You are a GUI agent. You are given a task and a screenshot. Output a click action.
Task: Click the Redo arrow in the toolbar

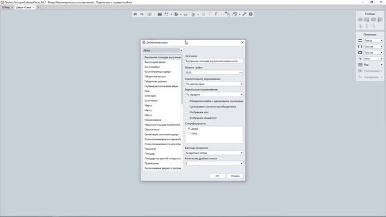click(x=142, y=14)
